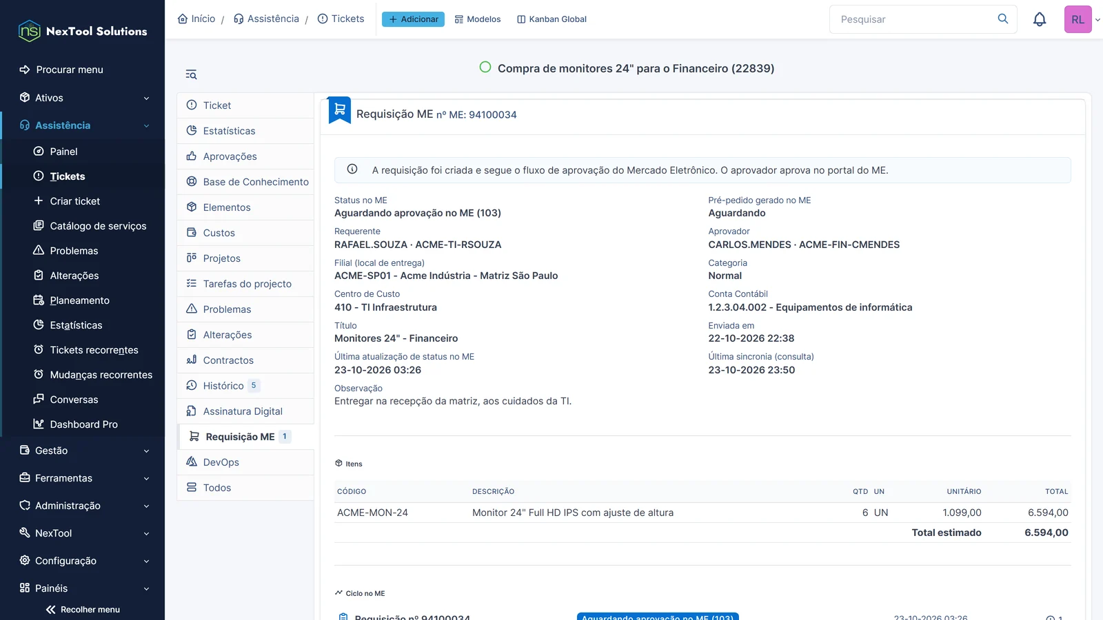Click the list search filter icon above tabs
This screenshot has width=1103, height=620.
191,74
